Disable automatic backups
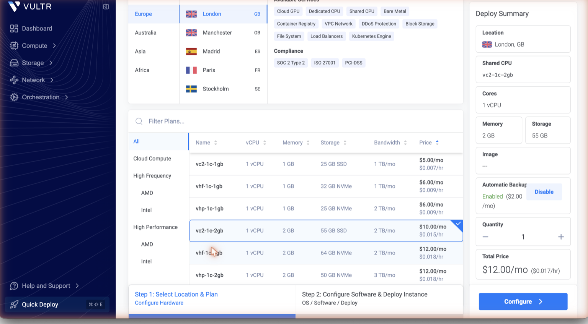The height and width of the screenshot is (324, 588). (x=544, y=192)
